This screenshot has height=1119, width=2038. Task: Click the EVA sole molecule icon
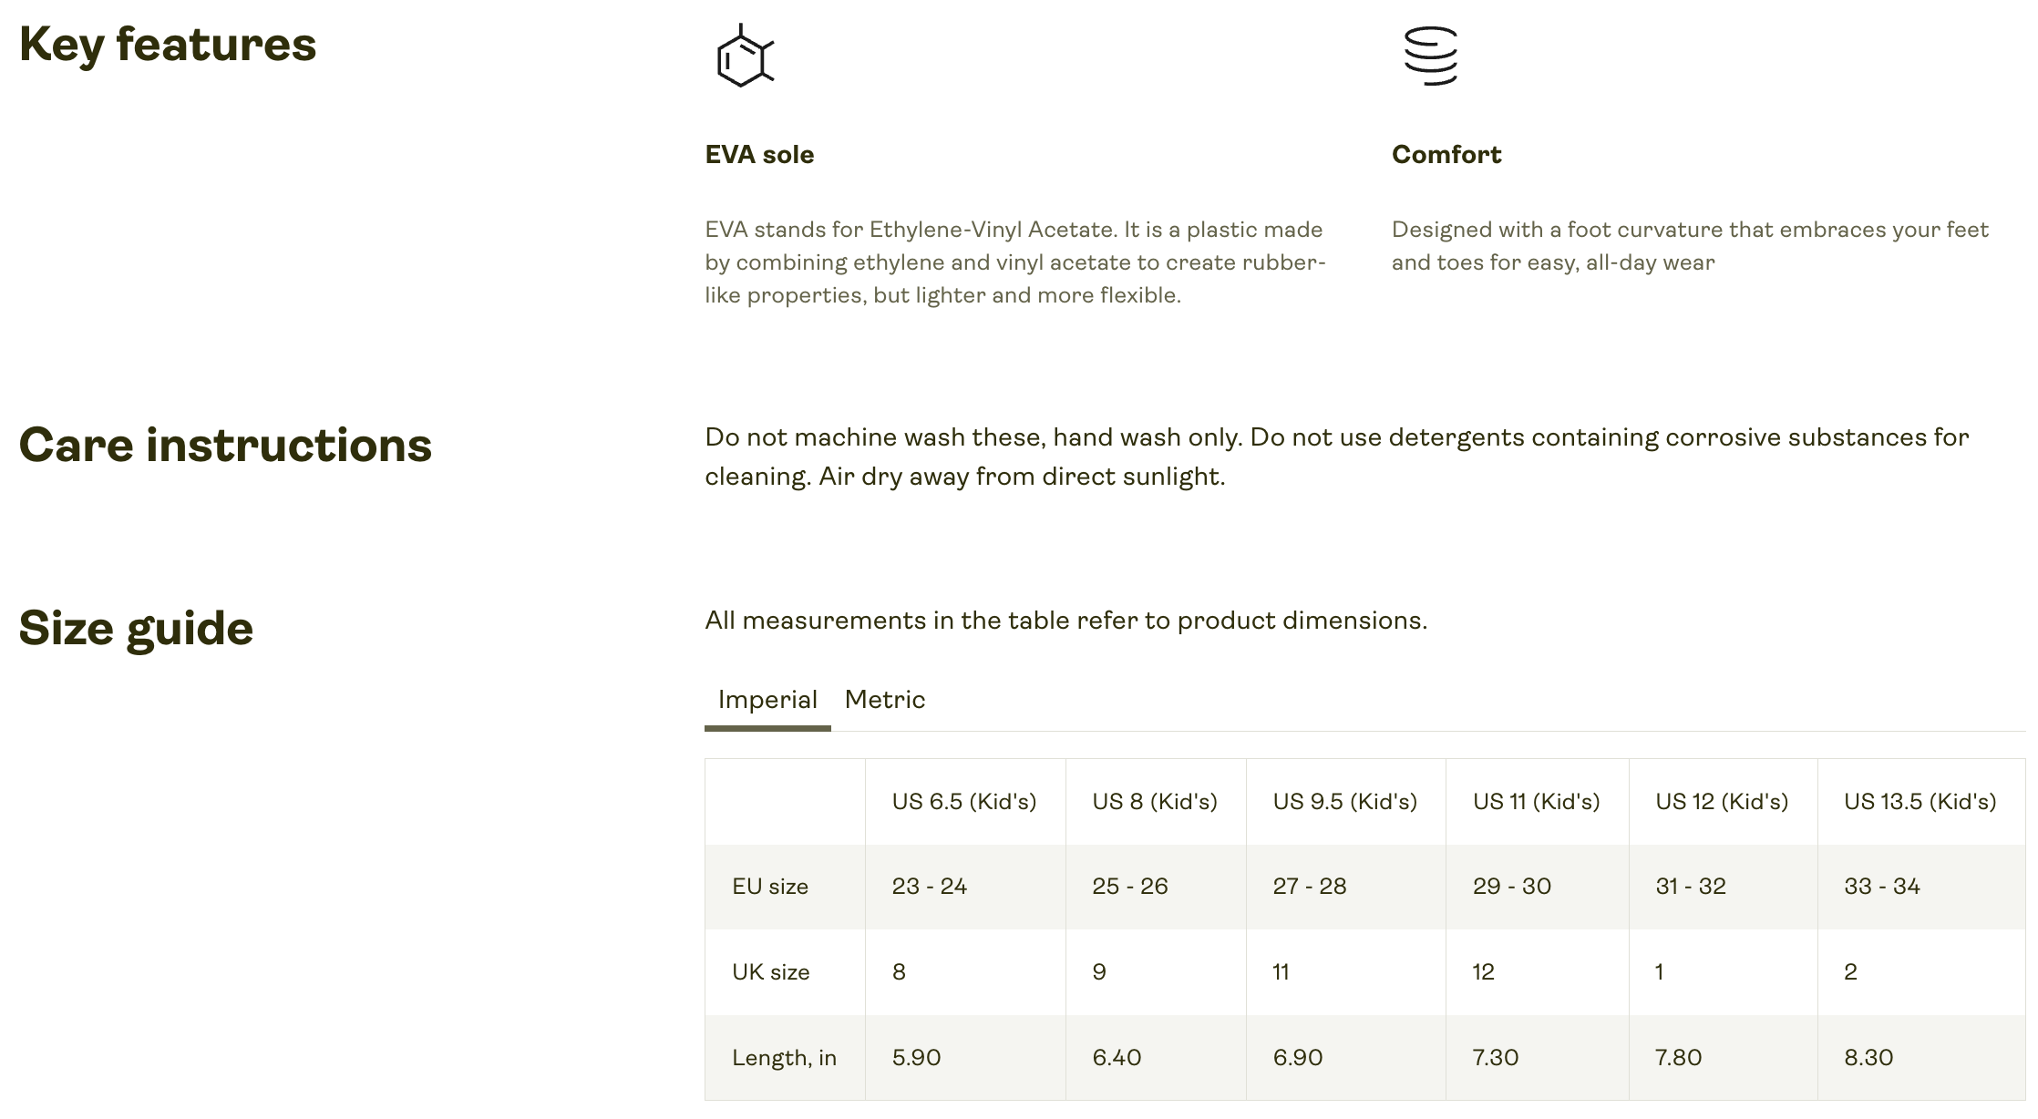tap(745, 56)
